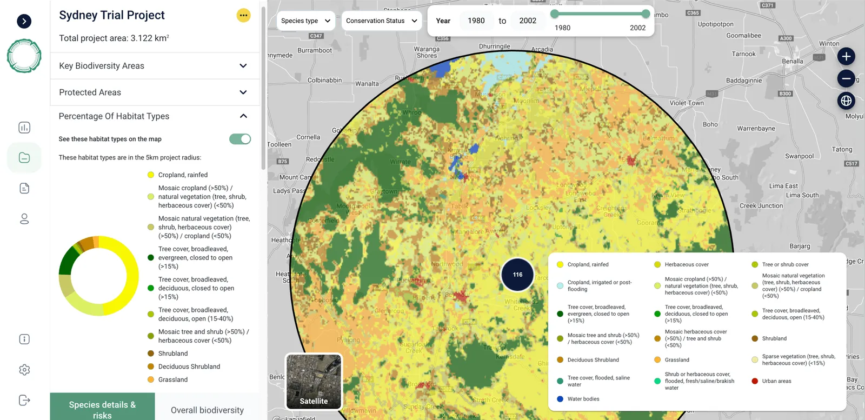Open the info sidebar icon
The image size is (865, 420).
point(24,339)
